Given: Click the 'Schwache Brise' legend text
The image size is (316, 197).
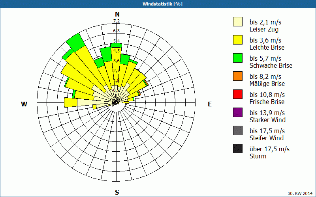Looking at the screenshot, I should [271, 65].
